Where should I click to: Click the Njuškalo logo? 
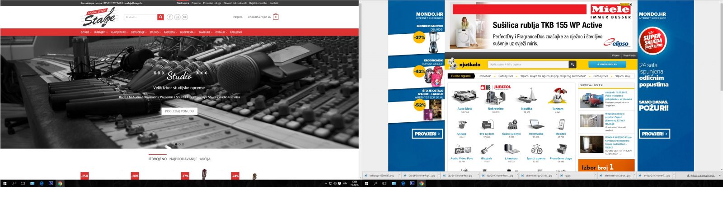coord(465,65)
